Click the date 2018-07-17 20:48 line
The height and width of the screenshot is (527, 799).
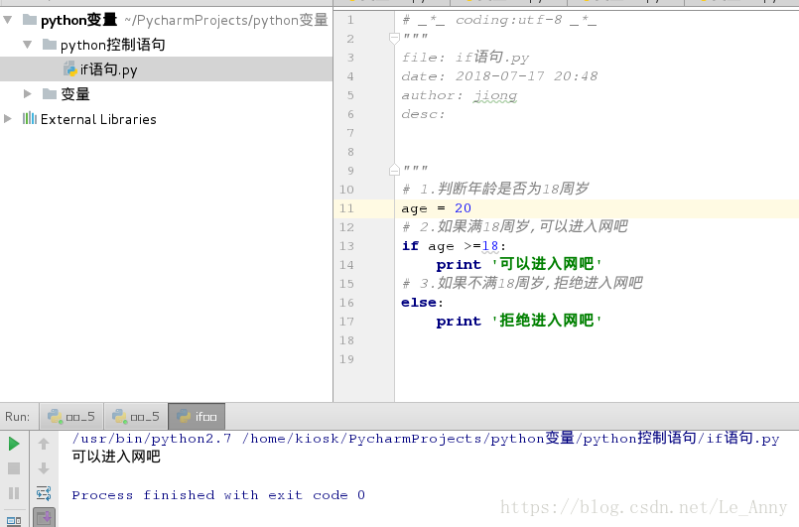coord(499,76)
